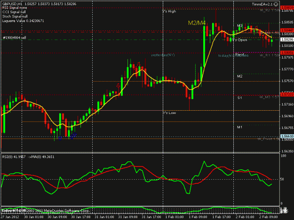Viewport: 294px width, 220px height.
Task: Click the white M2 level label
Action: [239, 76]
